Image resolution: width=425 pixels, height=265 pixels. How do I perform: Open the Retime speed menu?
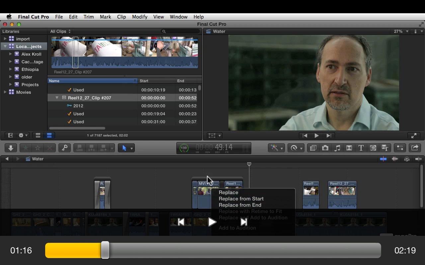296,148
